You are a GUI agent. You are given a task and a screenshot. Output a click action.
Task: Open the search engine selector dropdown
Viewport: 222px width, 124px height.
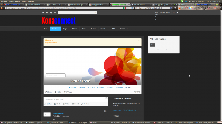[x=137, y=8]
